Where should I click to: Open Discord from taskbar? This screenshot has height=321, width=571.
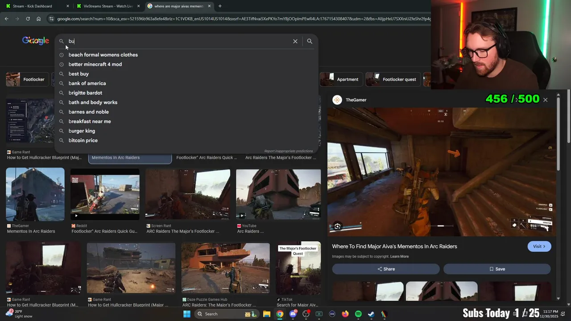tap(293, 314)
